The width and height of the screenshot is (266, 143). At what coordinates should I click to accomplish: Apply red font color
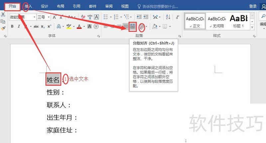(x=79, y=27)
